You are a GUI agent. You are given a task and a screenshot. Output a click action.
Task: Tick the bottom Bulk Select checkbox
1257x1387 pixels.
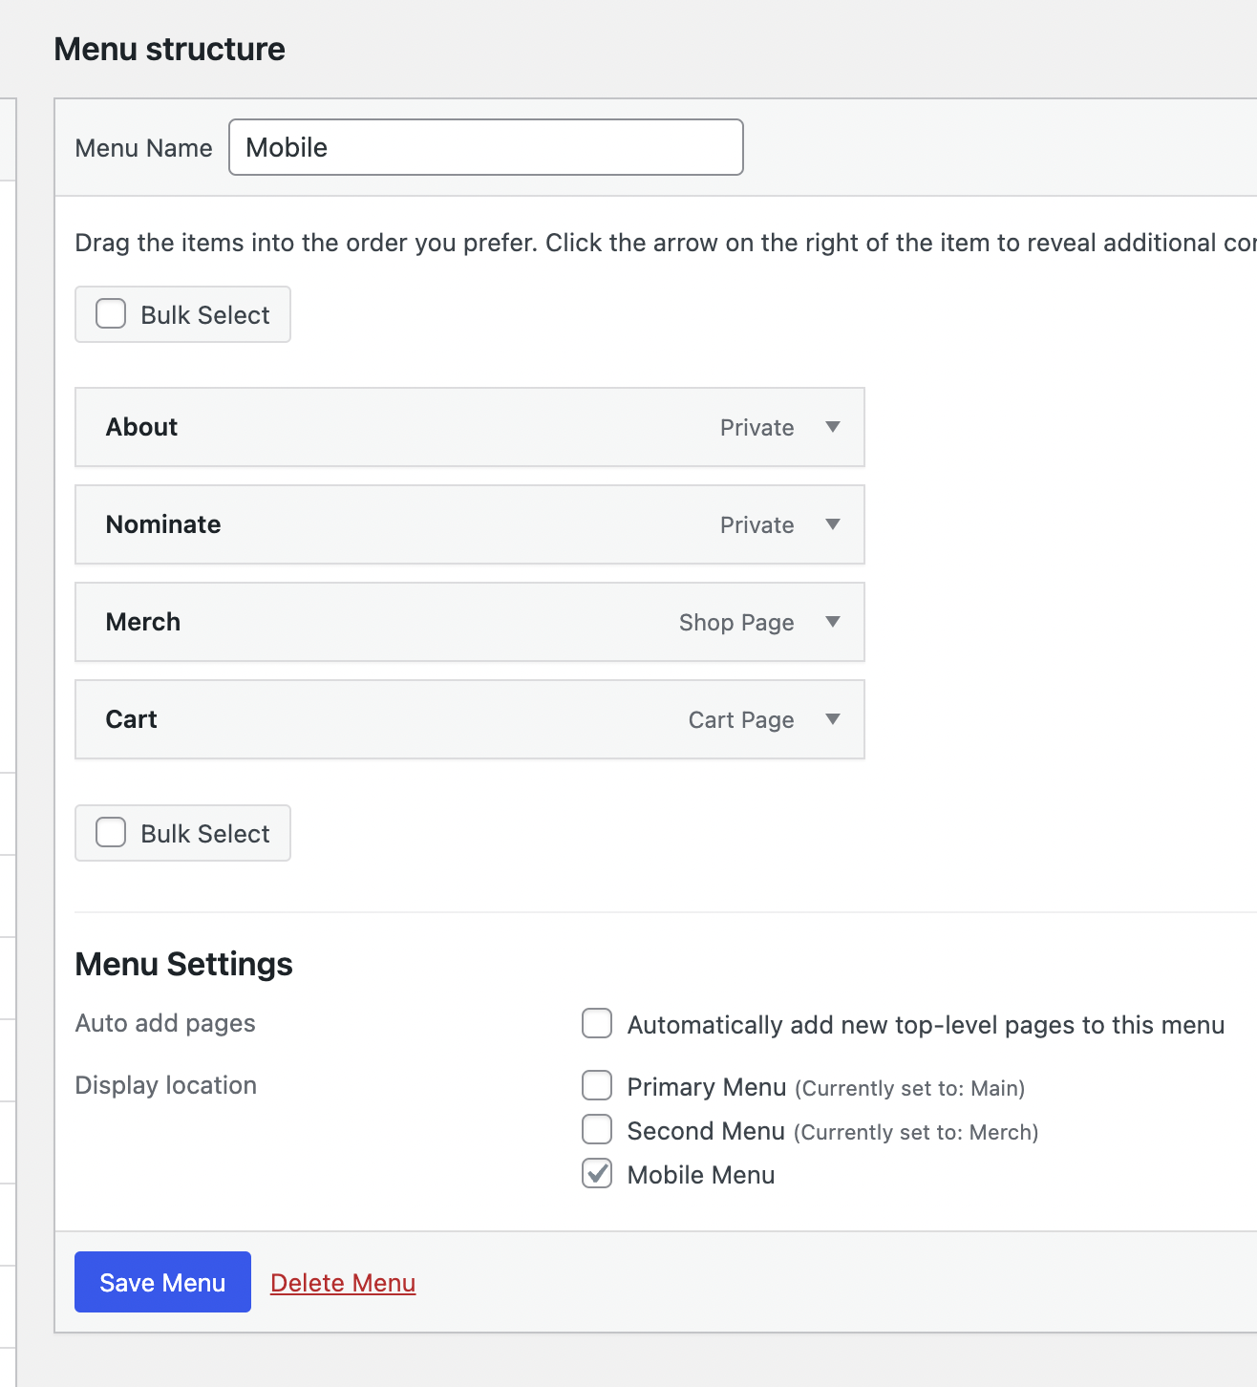tap(111, 833)
